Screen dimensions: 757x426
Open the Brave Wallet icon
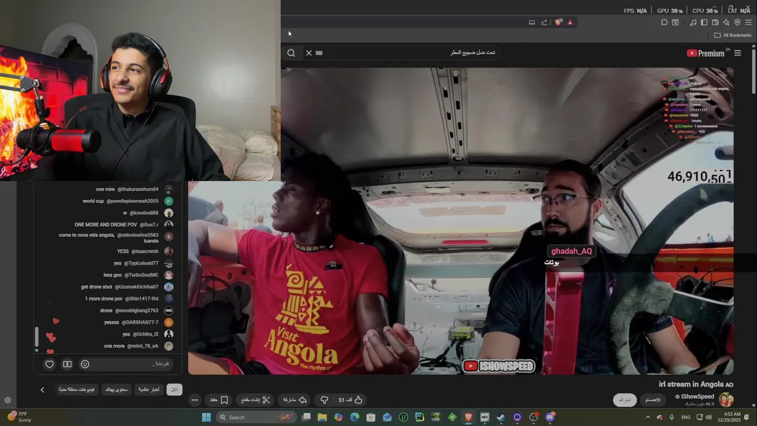coord(715,22)
